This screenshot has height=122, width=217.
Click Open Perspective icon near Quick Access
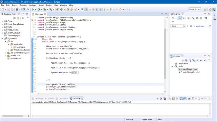205,9
